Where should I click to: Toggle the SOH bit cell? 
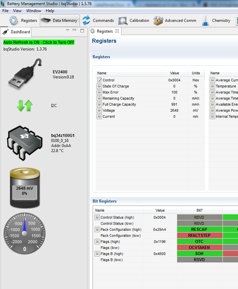[200, 254]
